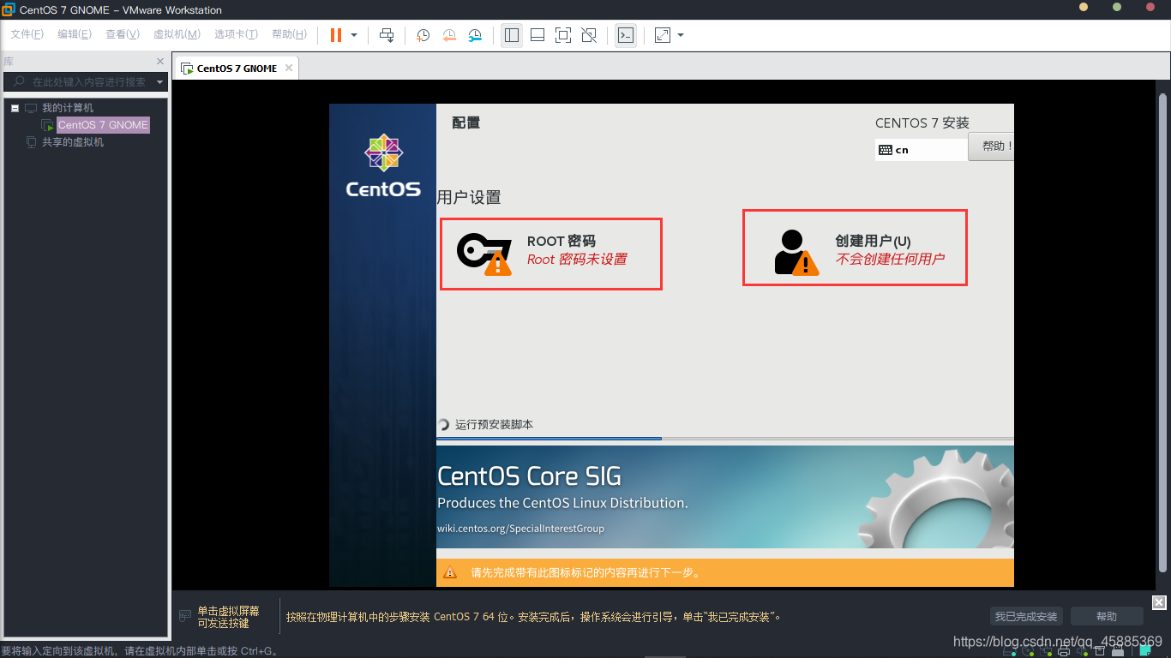Open the 选项卡(T) menu
Screen dimensions: 1171x658
click(236, 34)
